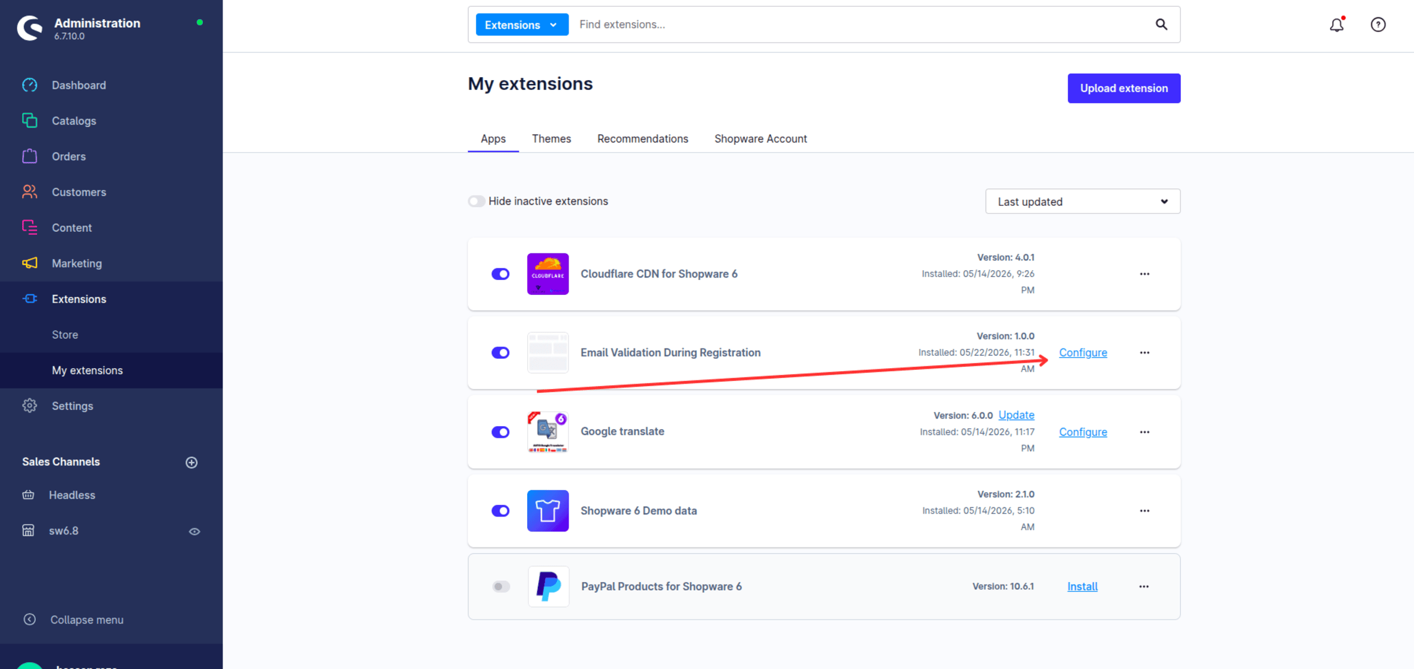Click Collapse menu label

(x=86, y=620)
